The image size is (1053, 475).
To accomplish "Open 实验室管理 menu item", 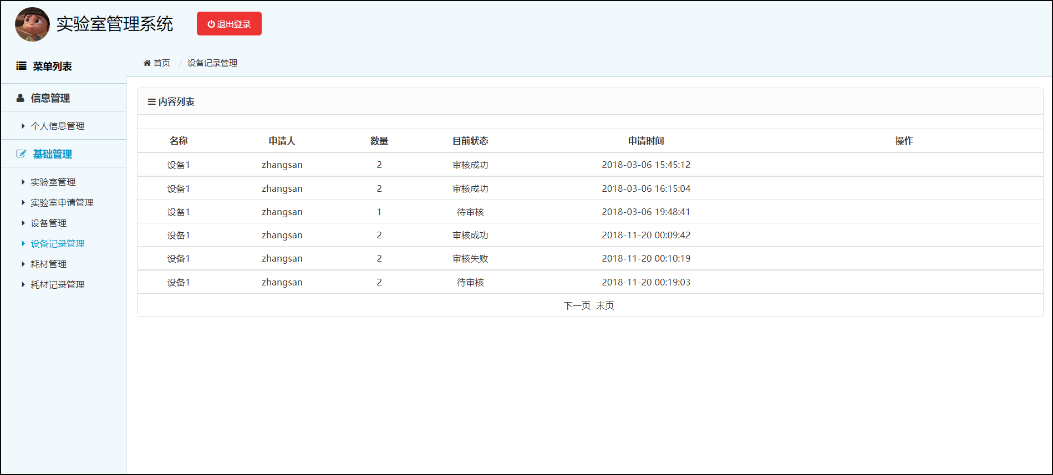I will click(53, 182).
